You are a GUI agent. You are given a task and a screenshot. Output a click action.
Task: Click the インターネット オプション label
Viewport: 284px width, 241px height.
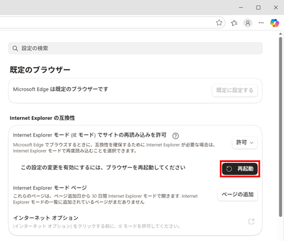45,218
